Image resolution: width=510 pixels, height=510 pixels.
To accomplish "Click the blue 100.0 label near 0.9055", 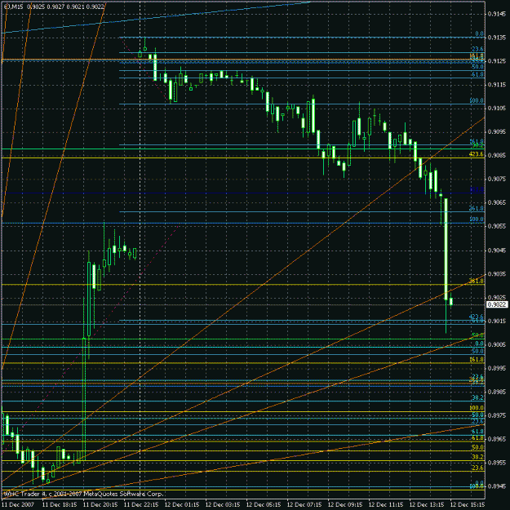I will pyautogui.click(x=477, y=220).
